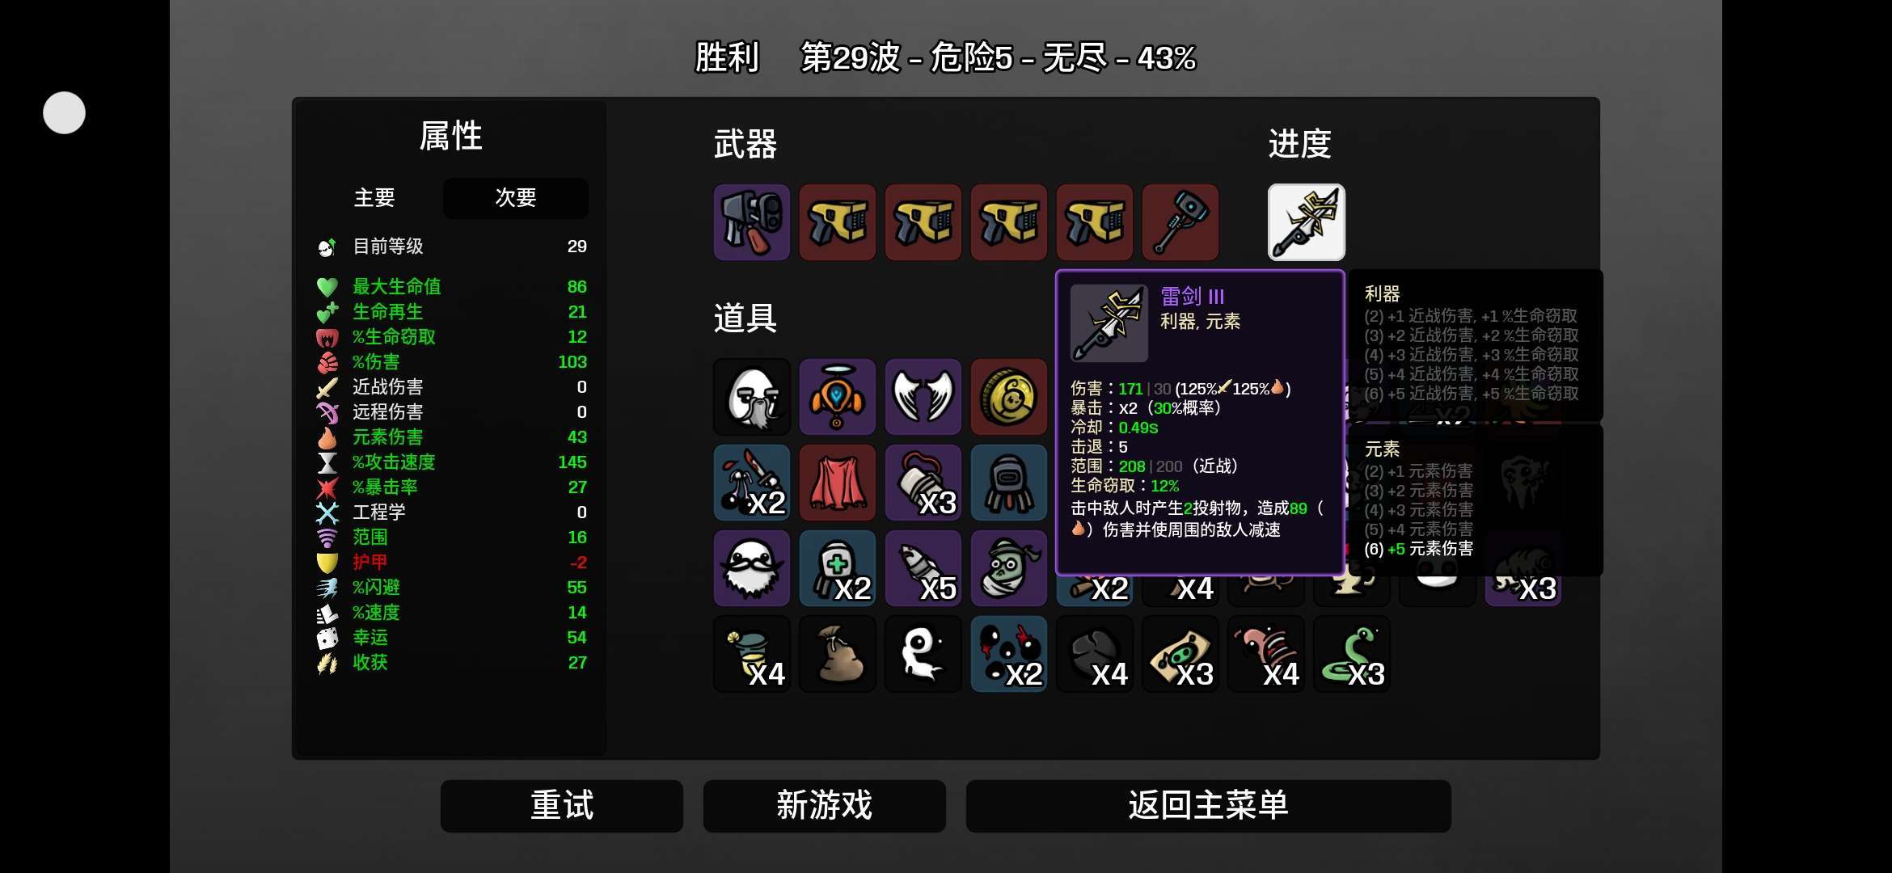Select the wrench weapon icon

1180,222
